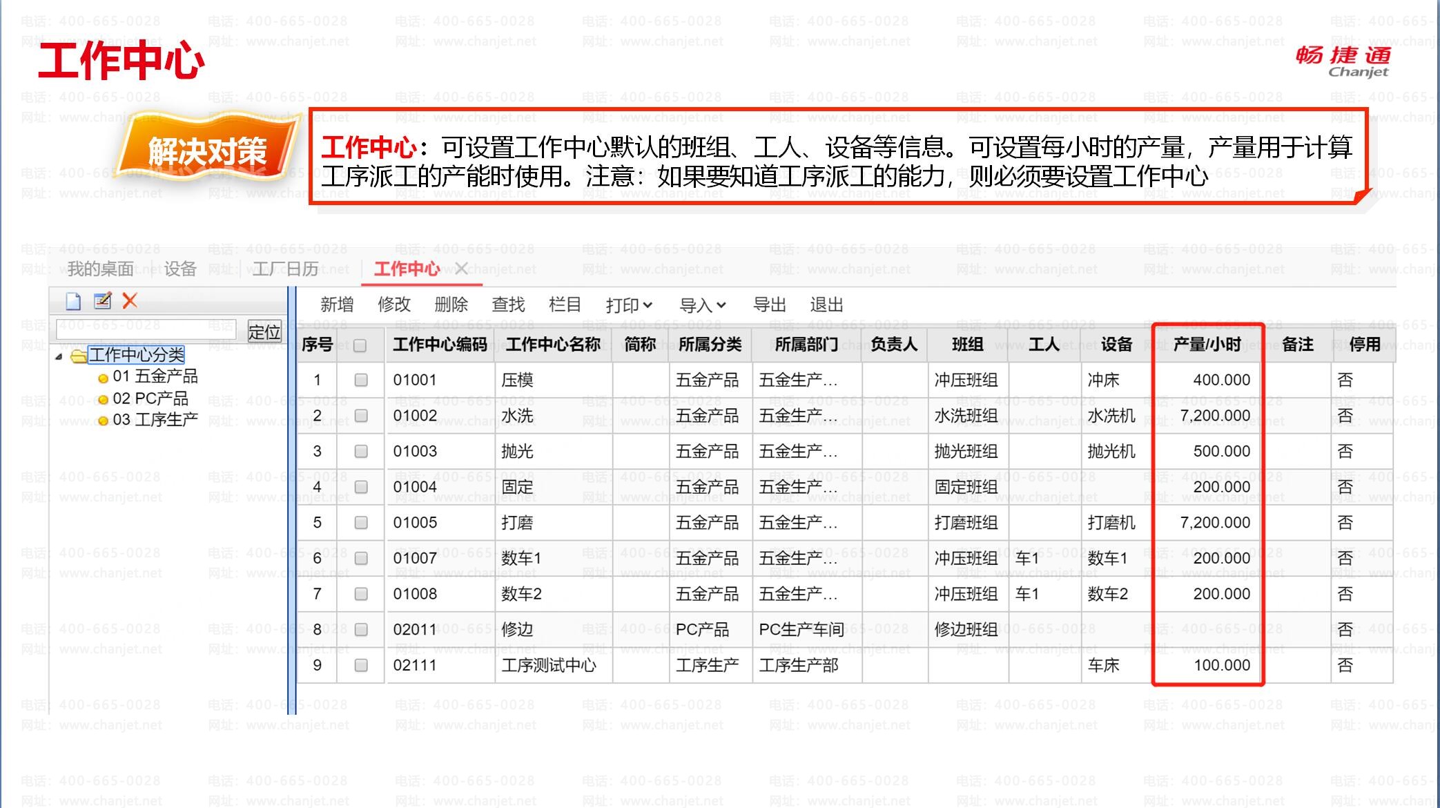Check the row checkbox for 01003 抛光
This screenshot has height=808, width=1440.
click(x=361, y=452)
